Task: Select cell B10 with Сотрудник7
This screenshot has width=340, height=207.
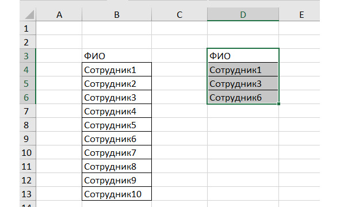Action: pos(117,152)
